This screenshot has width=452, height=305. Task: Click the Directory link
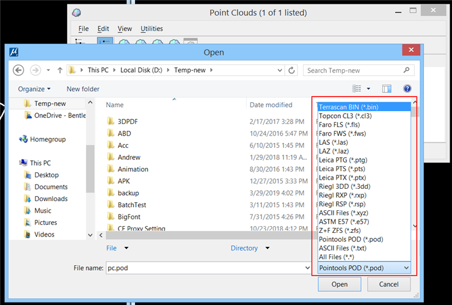tap(244, 248)
